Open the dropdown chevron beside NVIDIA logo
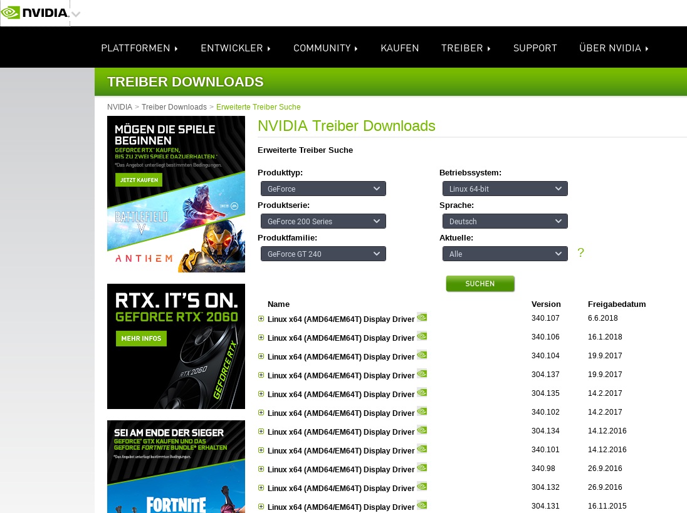Viewport: 687px width, 513px height. click(x=76, y=14)
